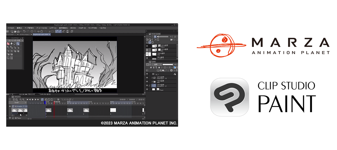Select cel 4 thumbnail on the timeline track
This screenshot has height=150, width=337.
click(x=113, y=110)
